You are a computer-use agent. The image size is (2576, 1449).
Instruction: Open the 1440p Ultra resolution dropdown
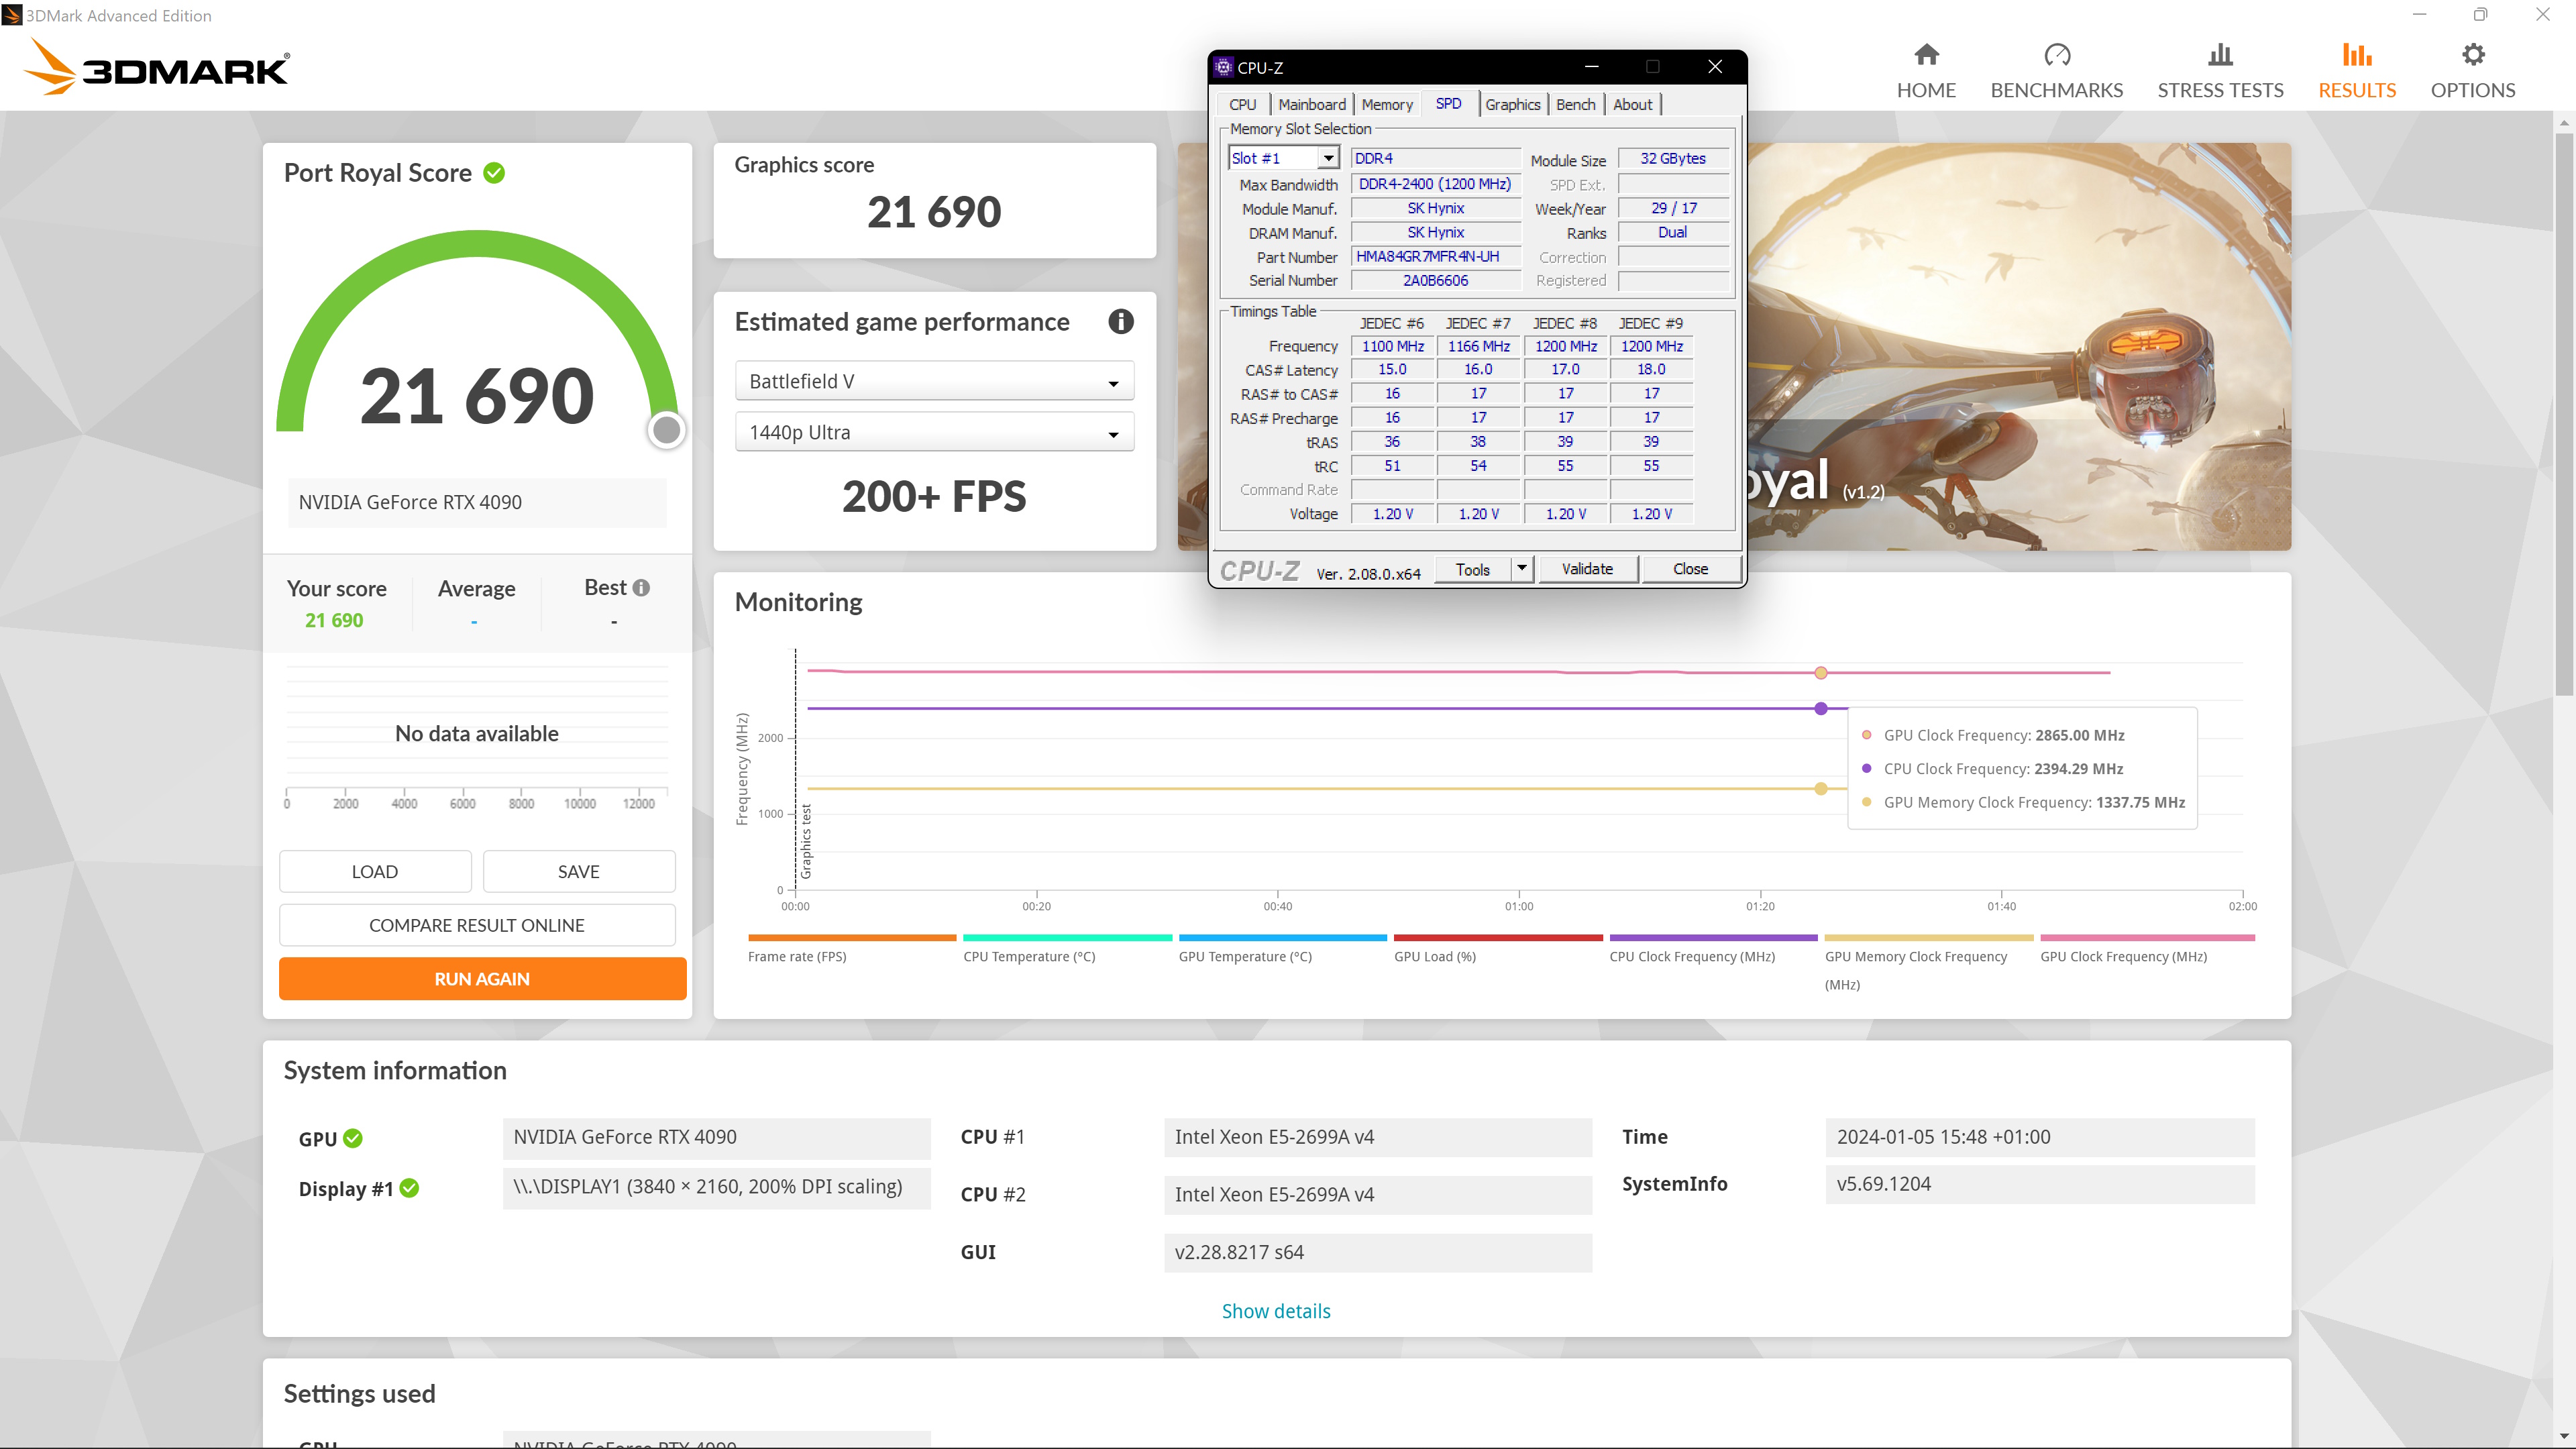coord(934,433)
